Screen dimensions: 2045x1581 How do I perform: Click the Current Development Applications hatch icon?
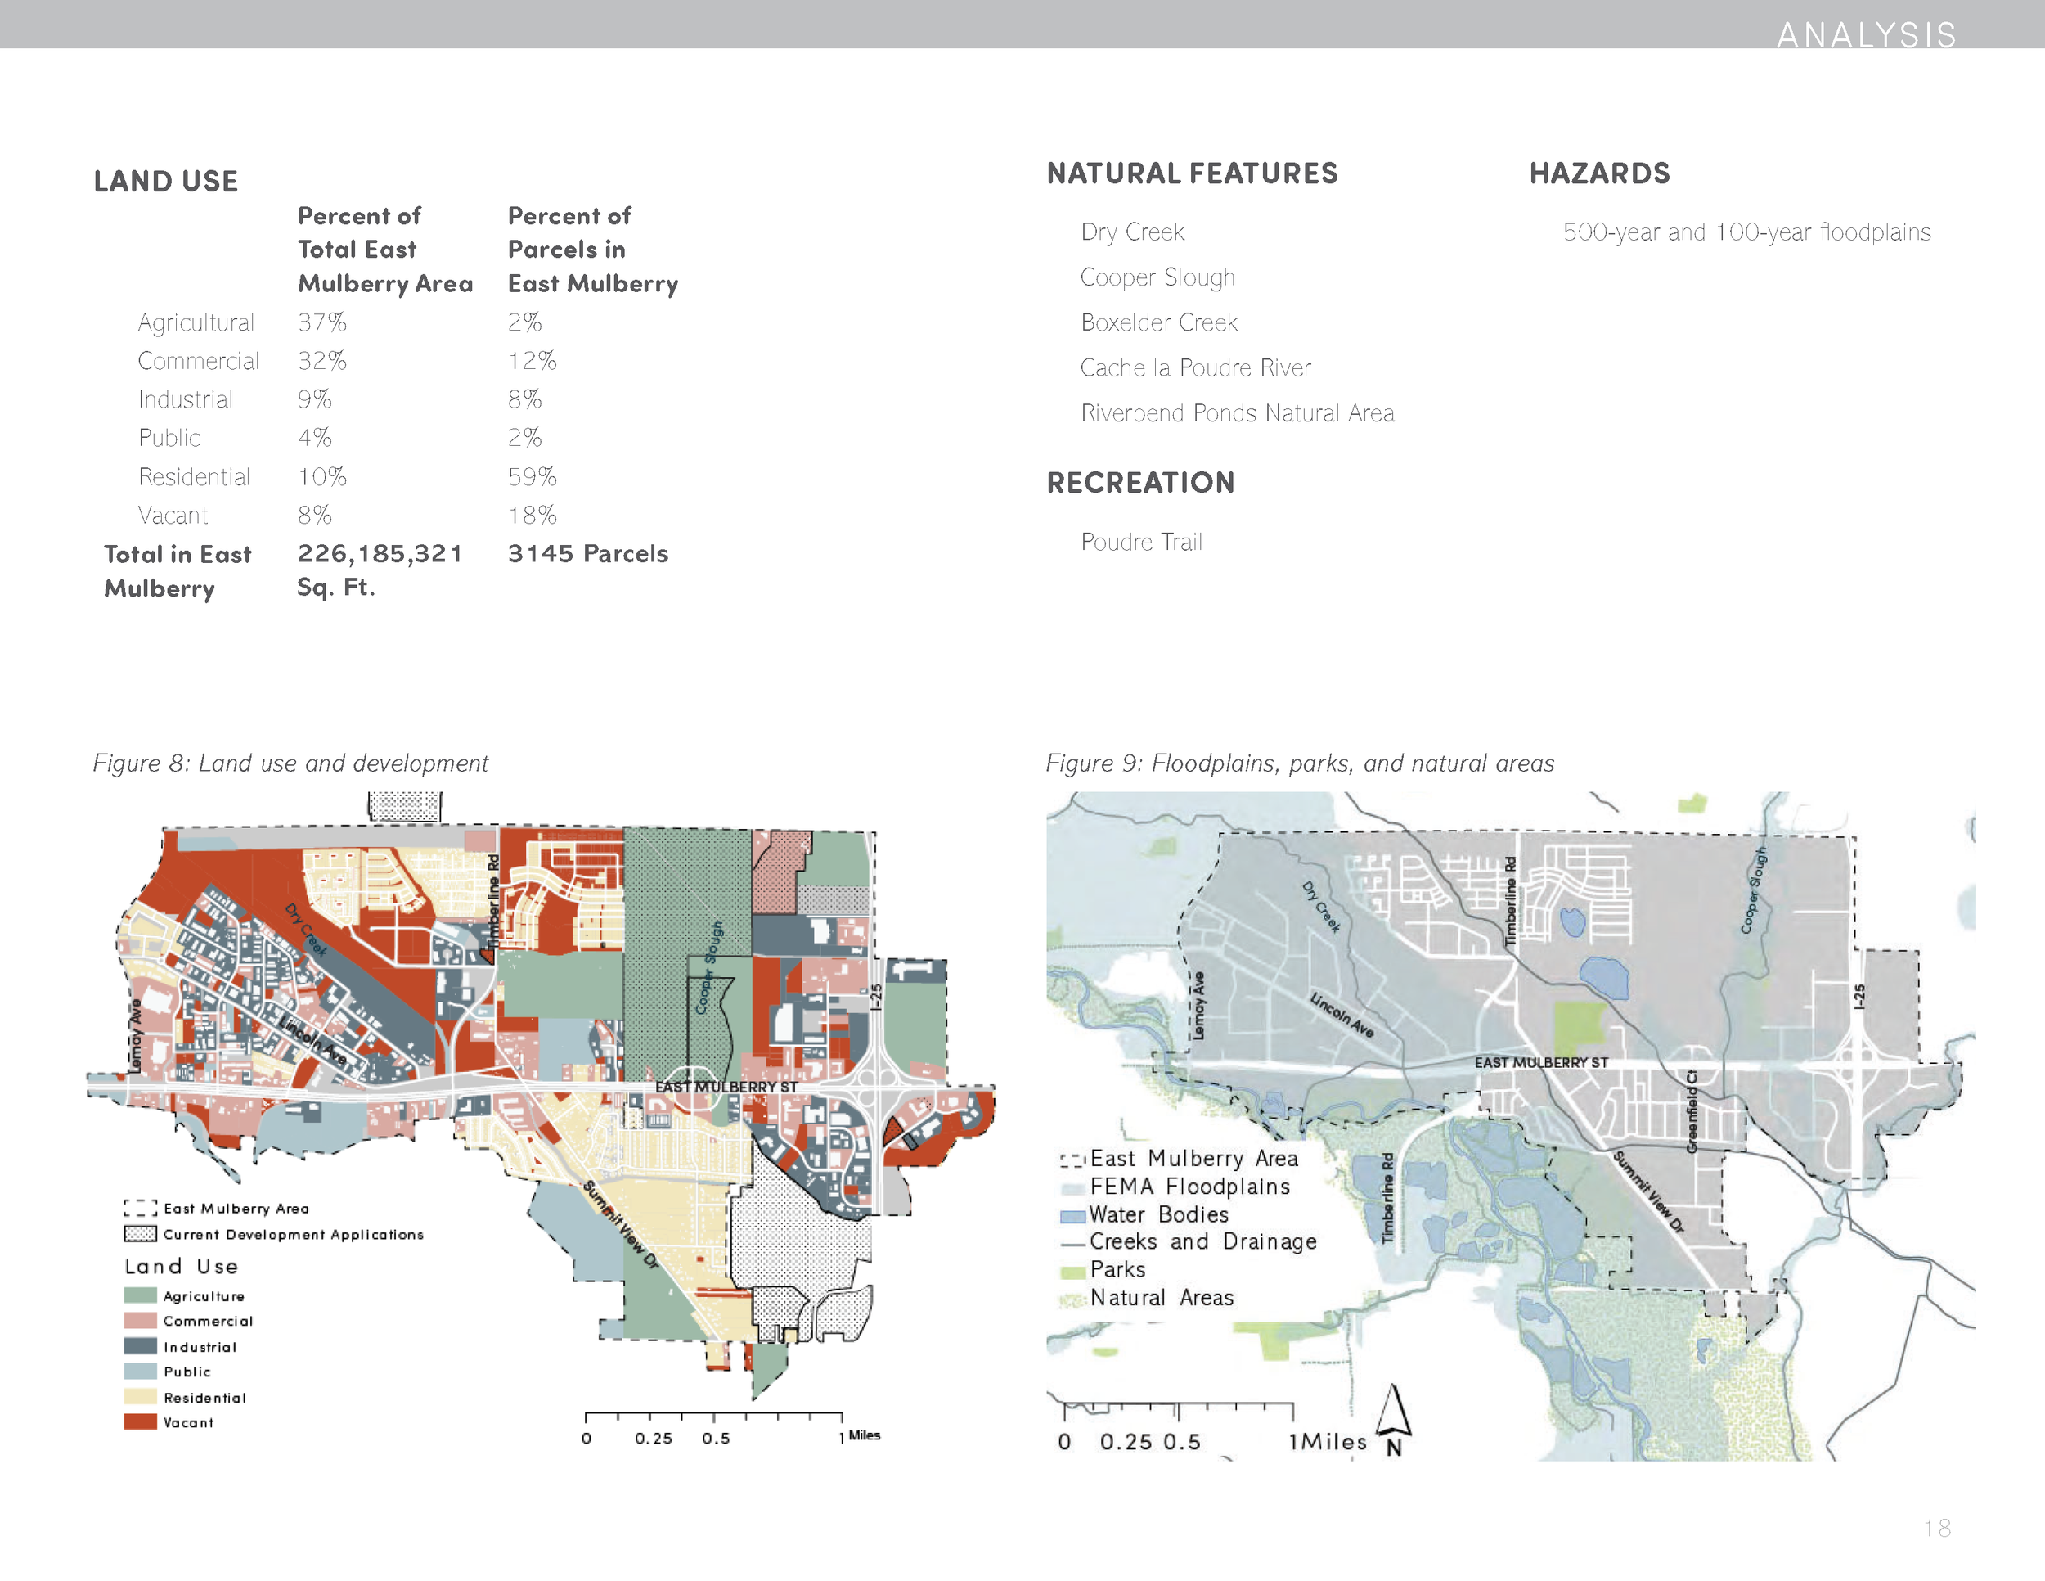(141, 1235)
